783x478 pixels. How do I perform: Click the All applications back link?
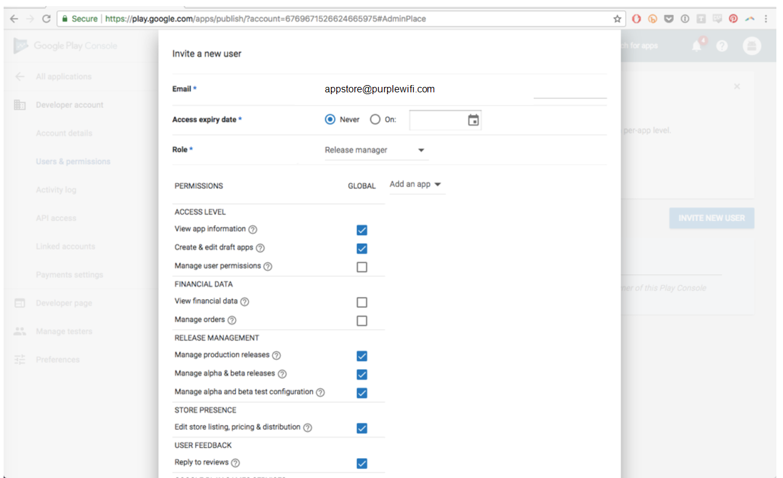[63, 77]
